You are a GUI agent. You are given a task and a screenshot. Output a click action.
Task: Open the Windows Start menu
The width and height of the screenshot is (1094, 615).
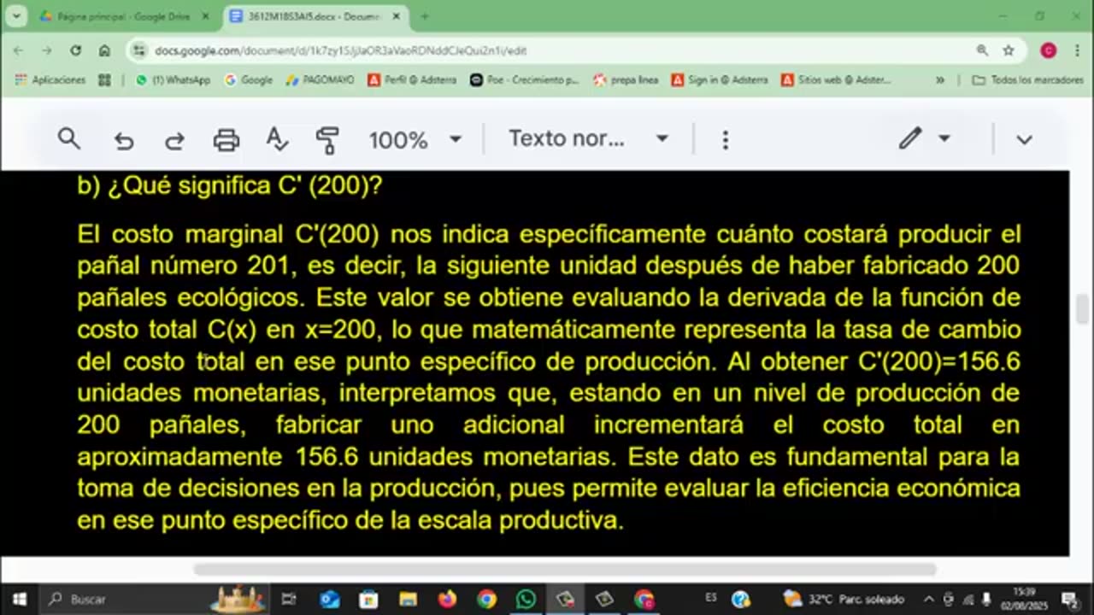tap(19, 599)
